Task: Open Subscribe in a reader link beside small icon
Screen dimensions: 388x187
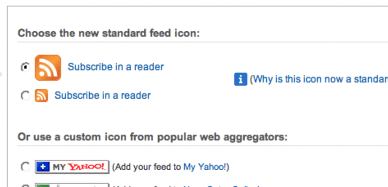Action: point(102,96)
